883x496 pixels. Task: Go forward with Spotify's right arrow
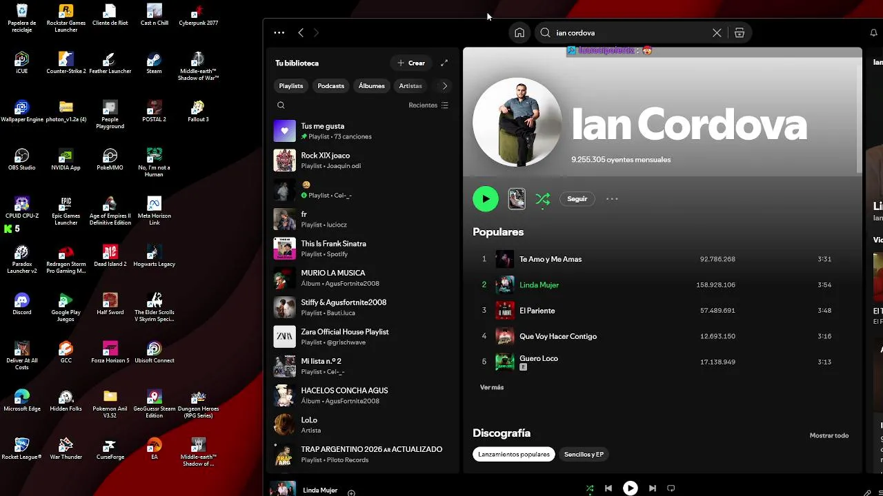317,32
